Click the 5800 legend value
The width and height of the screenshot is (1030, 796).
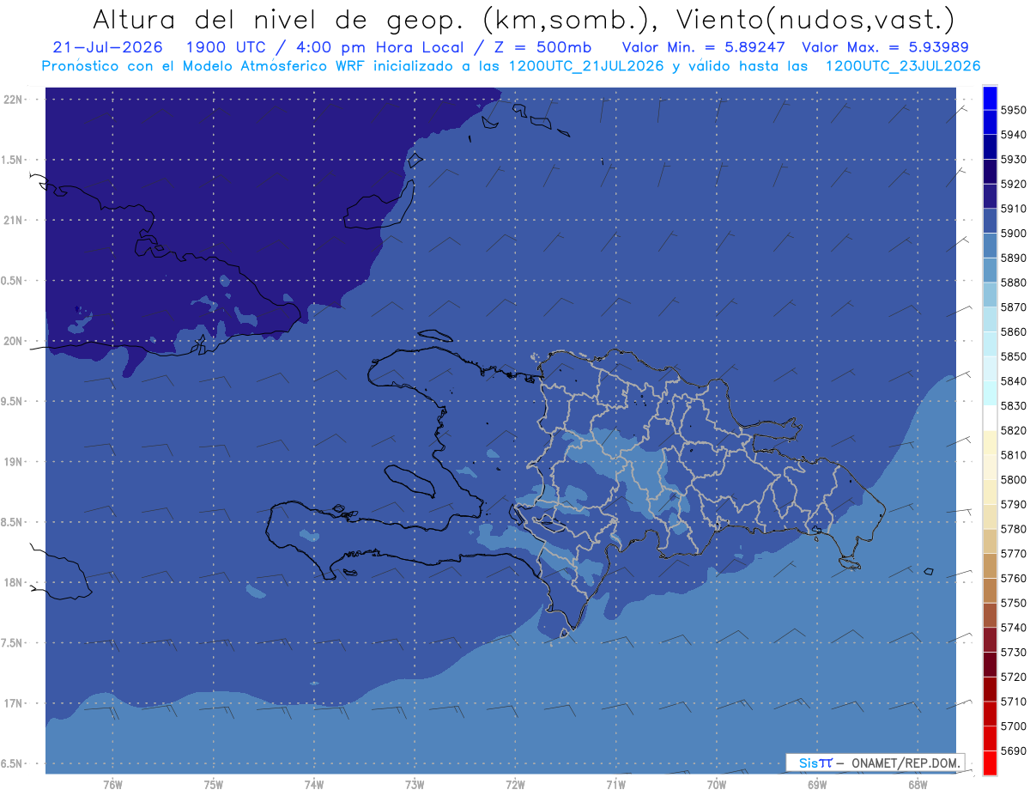(x=1014, y=480)
